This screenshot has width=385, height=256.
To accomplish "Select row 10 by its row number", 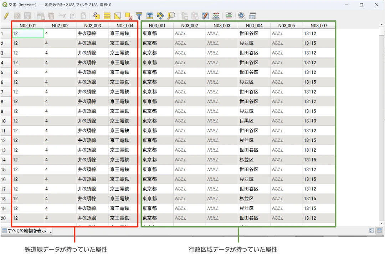I will [3, 121].
